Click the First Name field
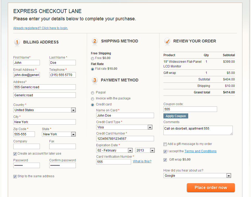 coord(27,63)
